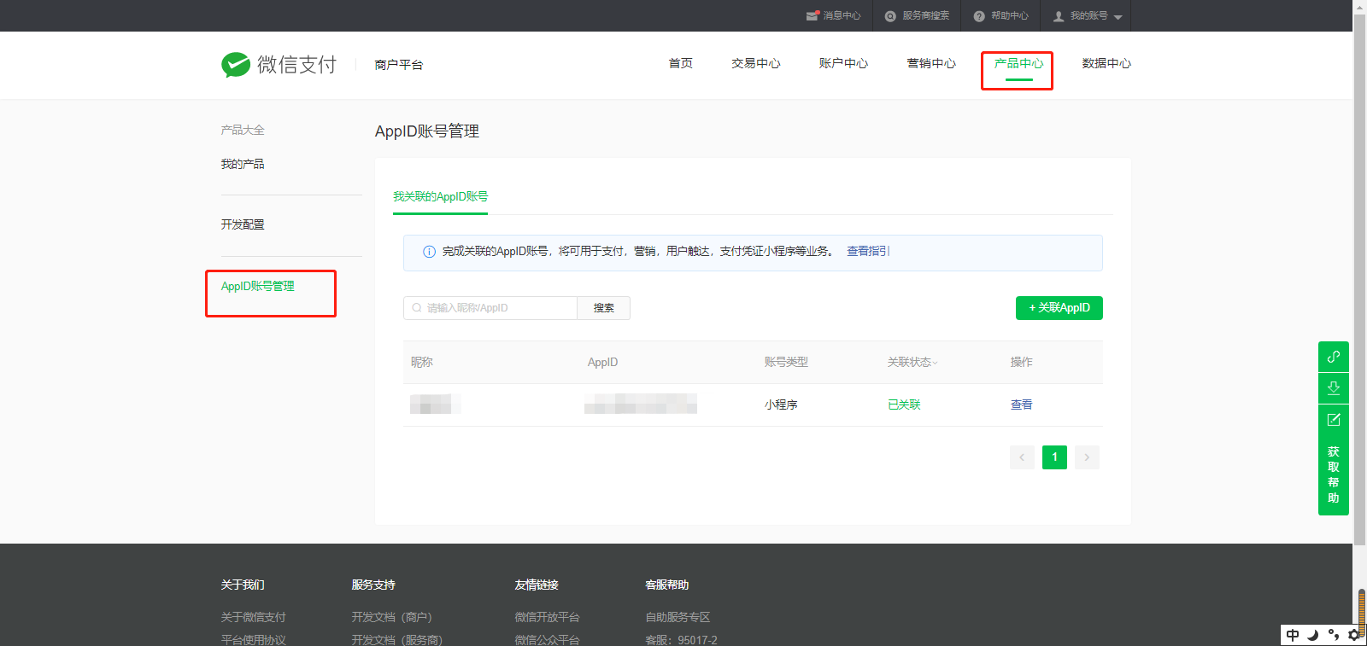Open the 帮助中心 help center
The height and width of the screenshot is (646, 1367).
(1000, 15)
